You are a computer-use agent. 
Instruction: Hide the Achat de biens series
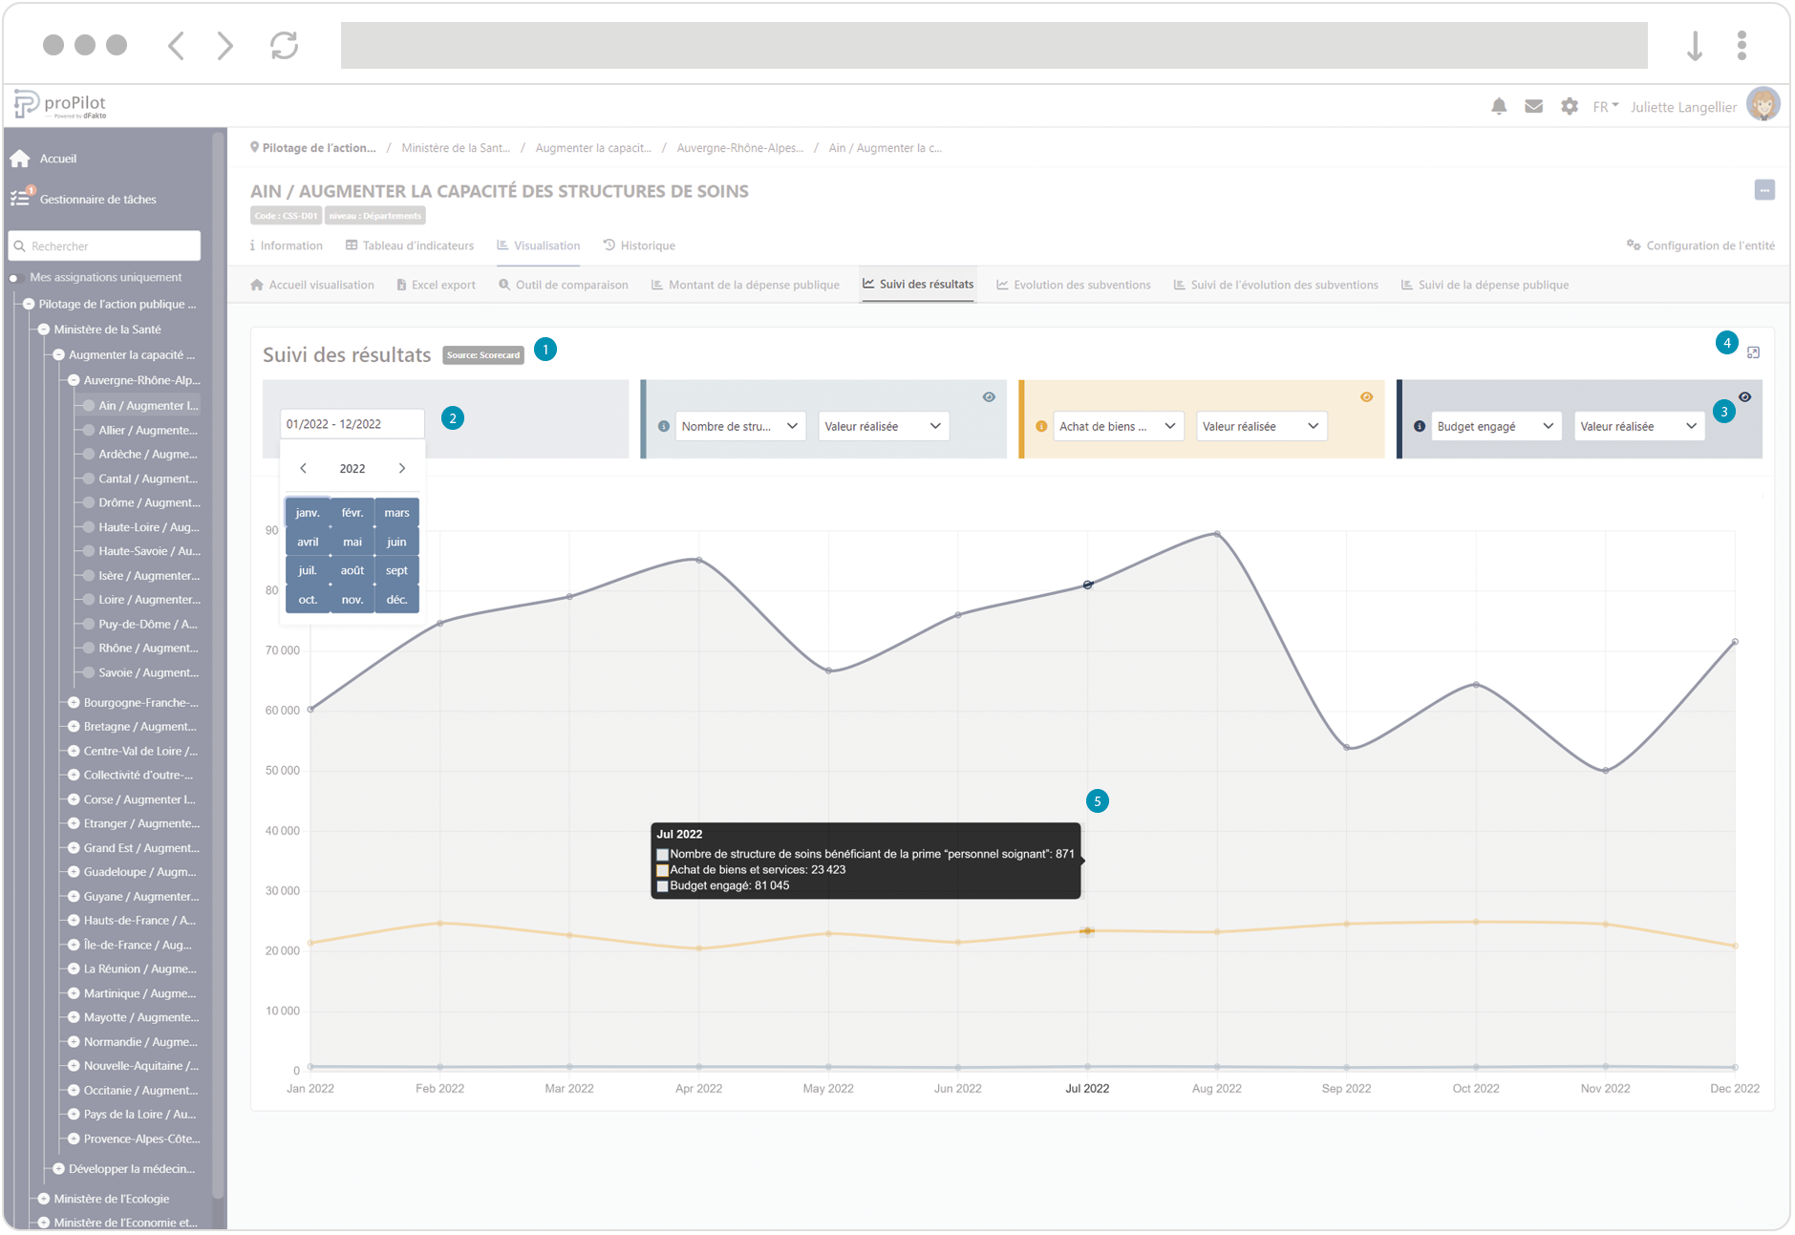1366,397
